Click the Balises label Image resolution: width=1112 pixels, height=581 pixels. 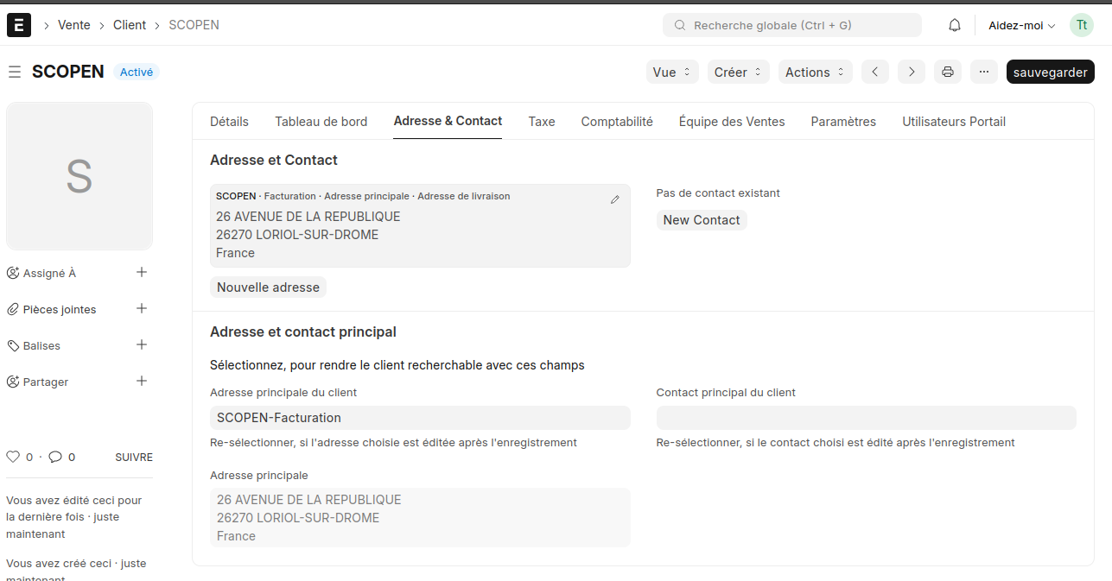[x=41, y=345]
